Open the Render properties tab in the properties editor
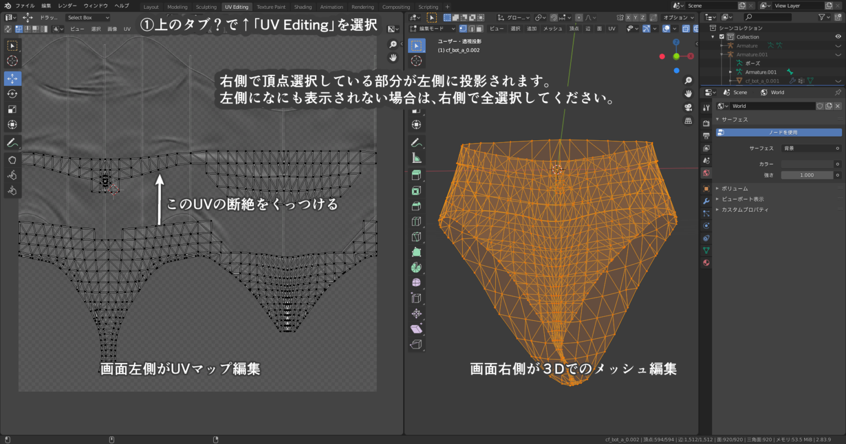 (706, 123)
